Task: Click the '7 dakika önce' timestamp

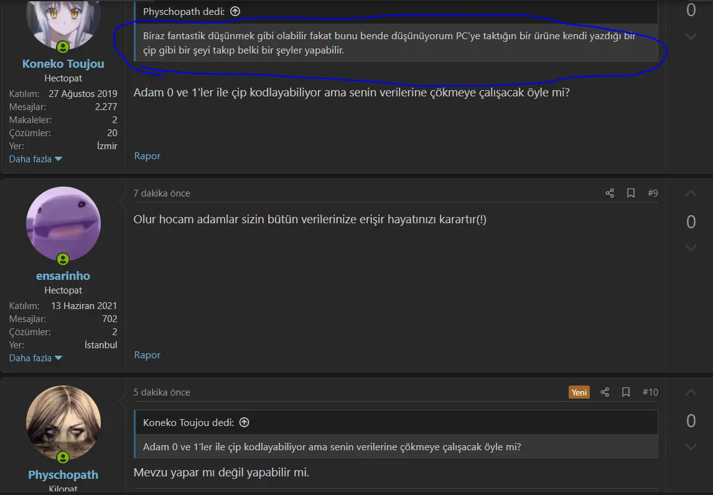Action: 162,193
